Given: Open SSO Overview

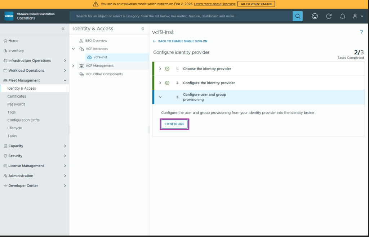Looking at the screenshot, I should (96, 41).
